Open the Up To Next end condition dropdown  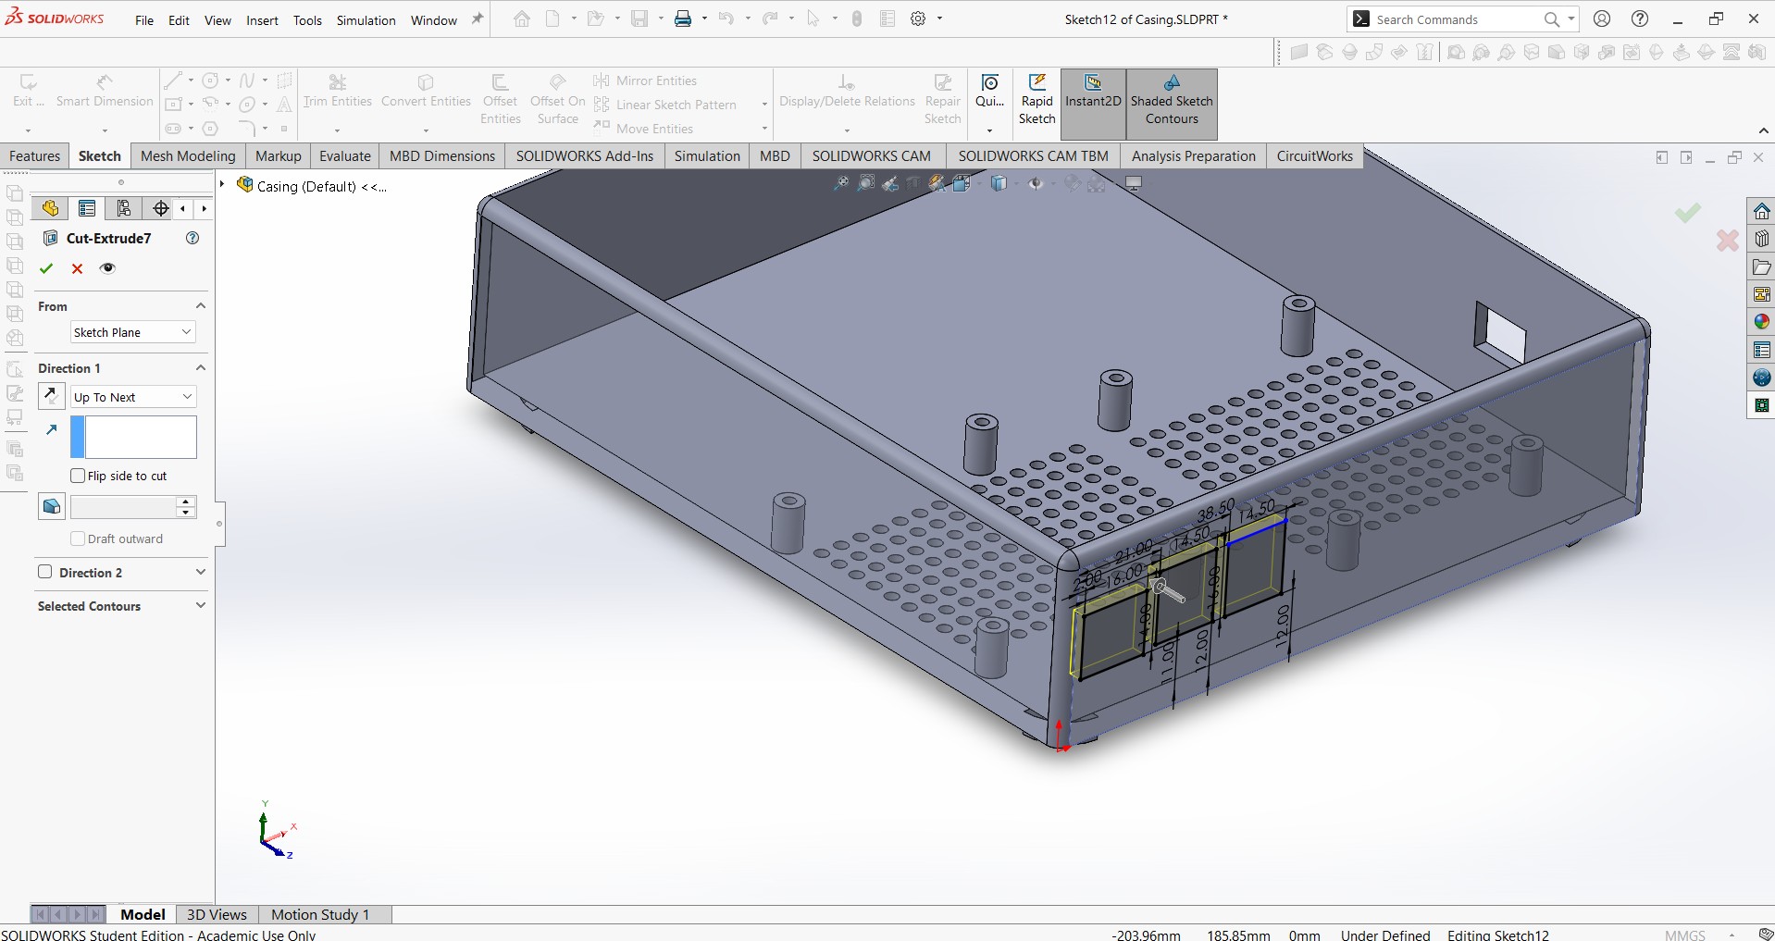(x=133, y=397)
